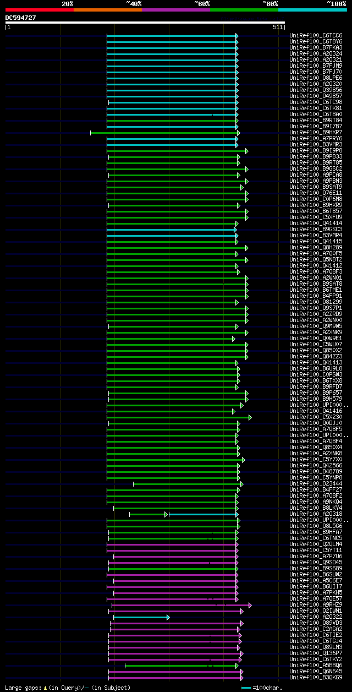
Task: Click the UniRef100_A9PBN3 label
Action: click(316, 181)
